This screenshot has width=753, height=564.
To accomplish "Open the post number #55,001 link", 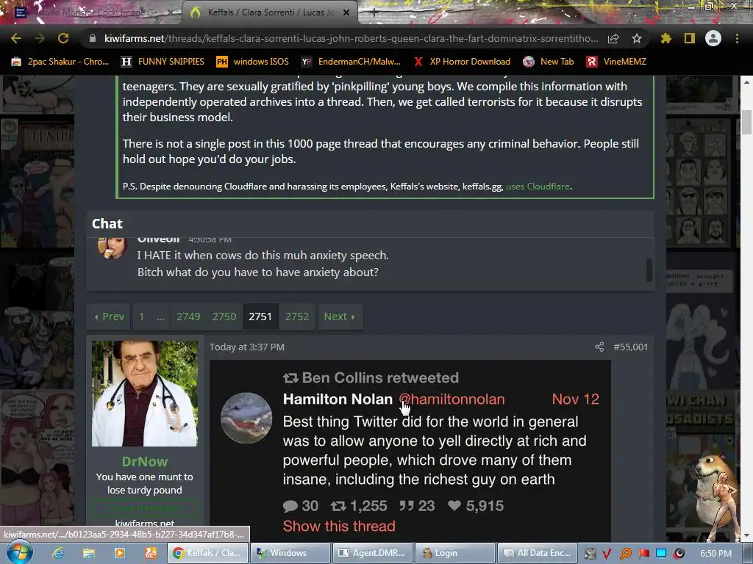I will tap(630, 347).
